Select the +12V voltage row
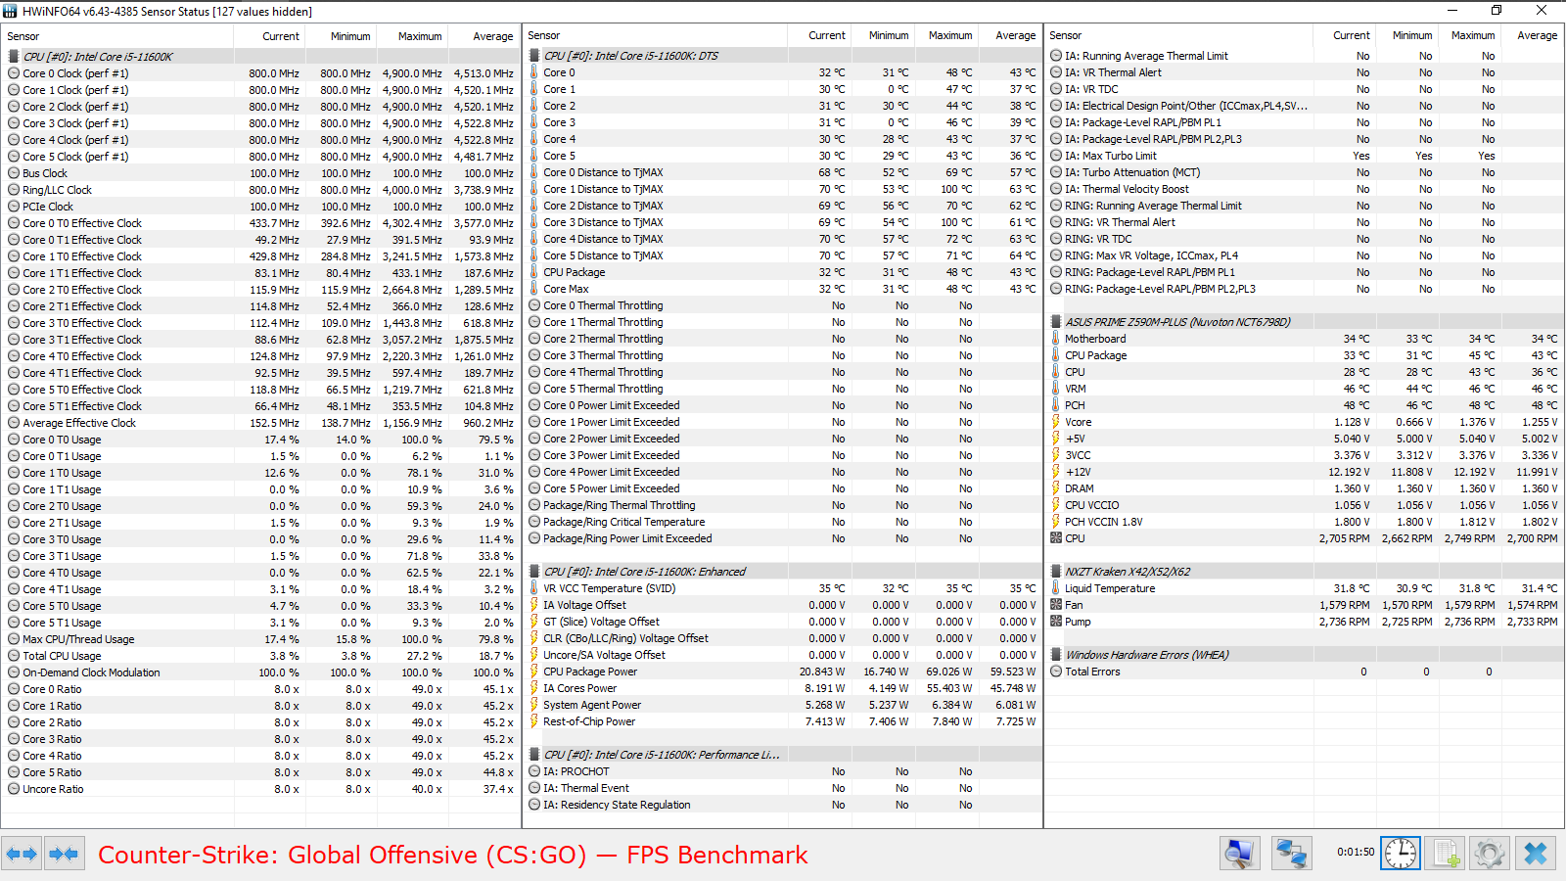The image size is (1566, 881). coord(1305,472)
